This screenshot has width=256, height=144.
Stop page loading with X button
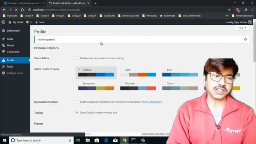click(x=16, y=10)
